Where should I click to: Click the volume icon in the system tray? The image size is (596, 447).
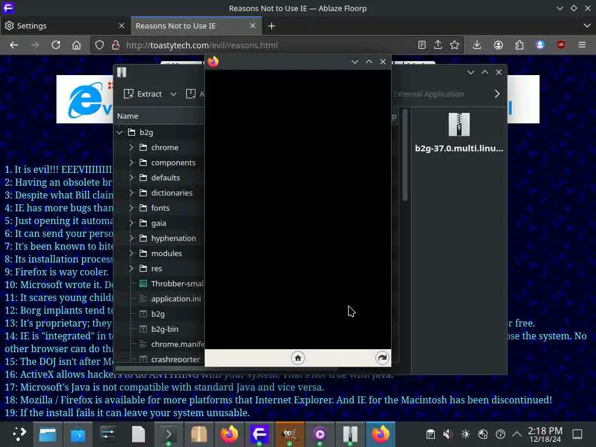point(448,434)
